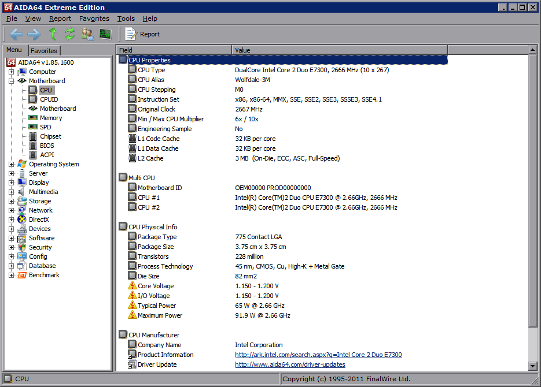Select the Benchmark icon in tree

click(x=22, y=275)
